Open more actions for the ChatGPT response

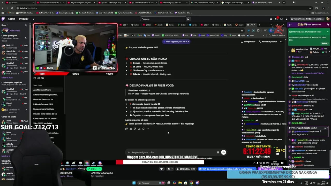tap(148, 129)
